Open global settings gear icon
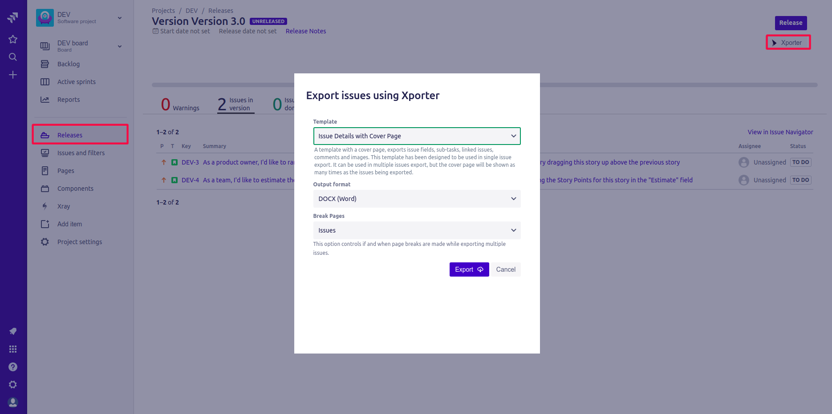The height and width of the screenshot is (414, 832). [x=13, y=385]
